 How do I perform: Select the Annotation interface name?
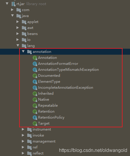pos(47,58)
